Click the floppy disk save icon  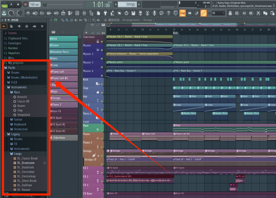pos(133,13)
